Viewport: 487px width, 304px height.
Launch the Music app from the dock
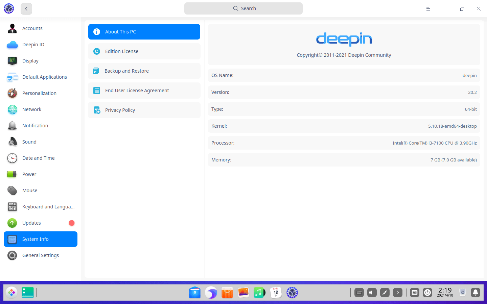click(259, 293)
